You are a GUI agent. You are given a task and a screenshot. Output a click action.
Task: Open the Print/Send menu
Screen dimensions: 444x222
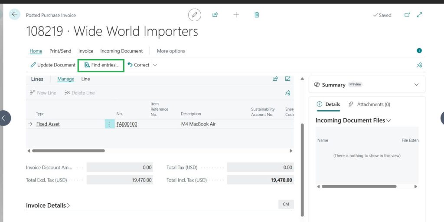pos(60,51)
